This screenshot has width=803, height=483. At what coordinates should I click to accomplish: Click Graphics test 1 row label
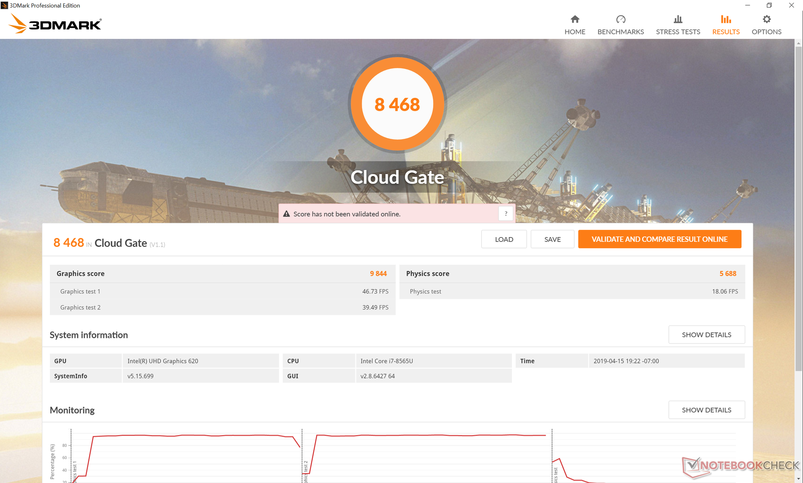[x=80, y=291]
